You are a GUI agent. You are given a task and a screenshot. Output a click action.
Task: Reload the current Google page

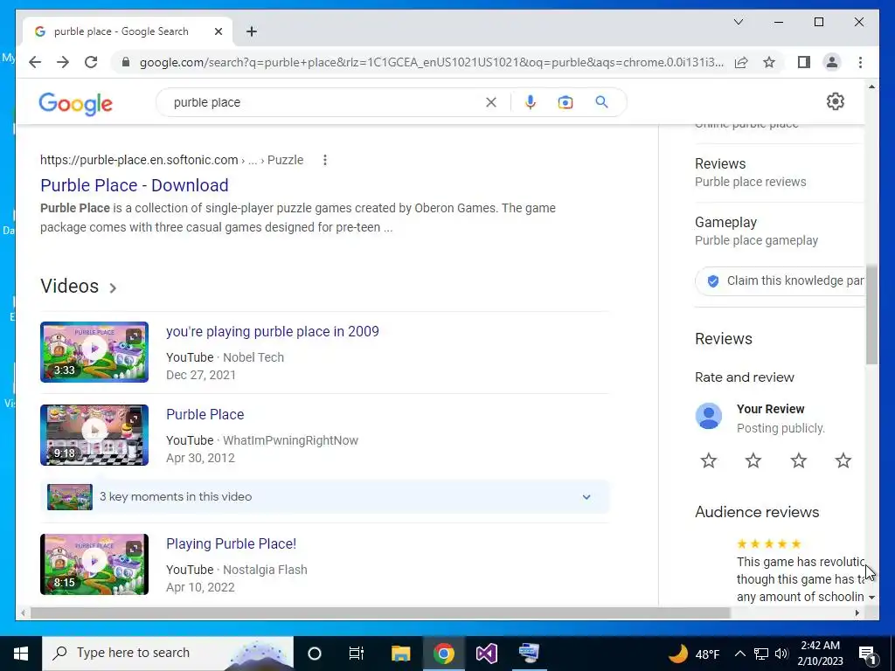tap(91, 62)
